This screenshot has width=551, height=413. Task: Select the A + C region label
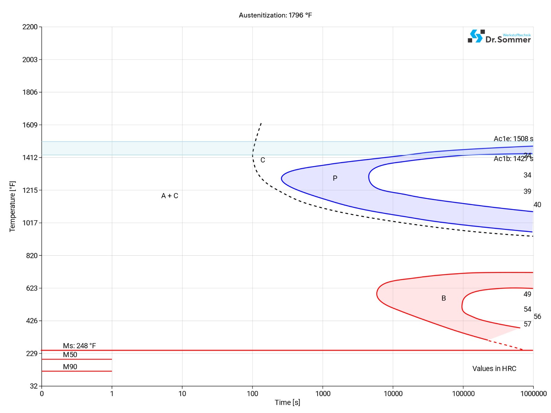pyautogui.click(x=169, y=196)
